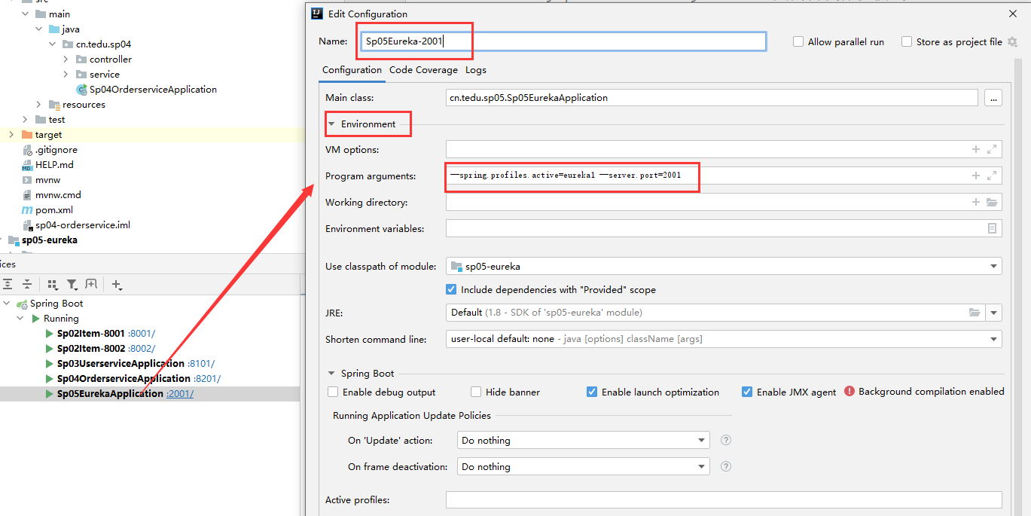1031x516 pixels.
Task: Expand the controller package
Action: (66, 59)
